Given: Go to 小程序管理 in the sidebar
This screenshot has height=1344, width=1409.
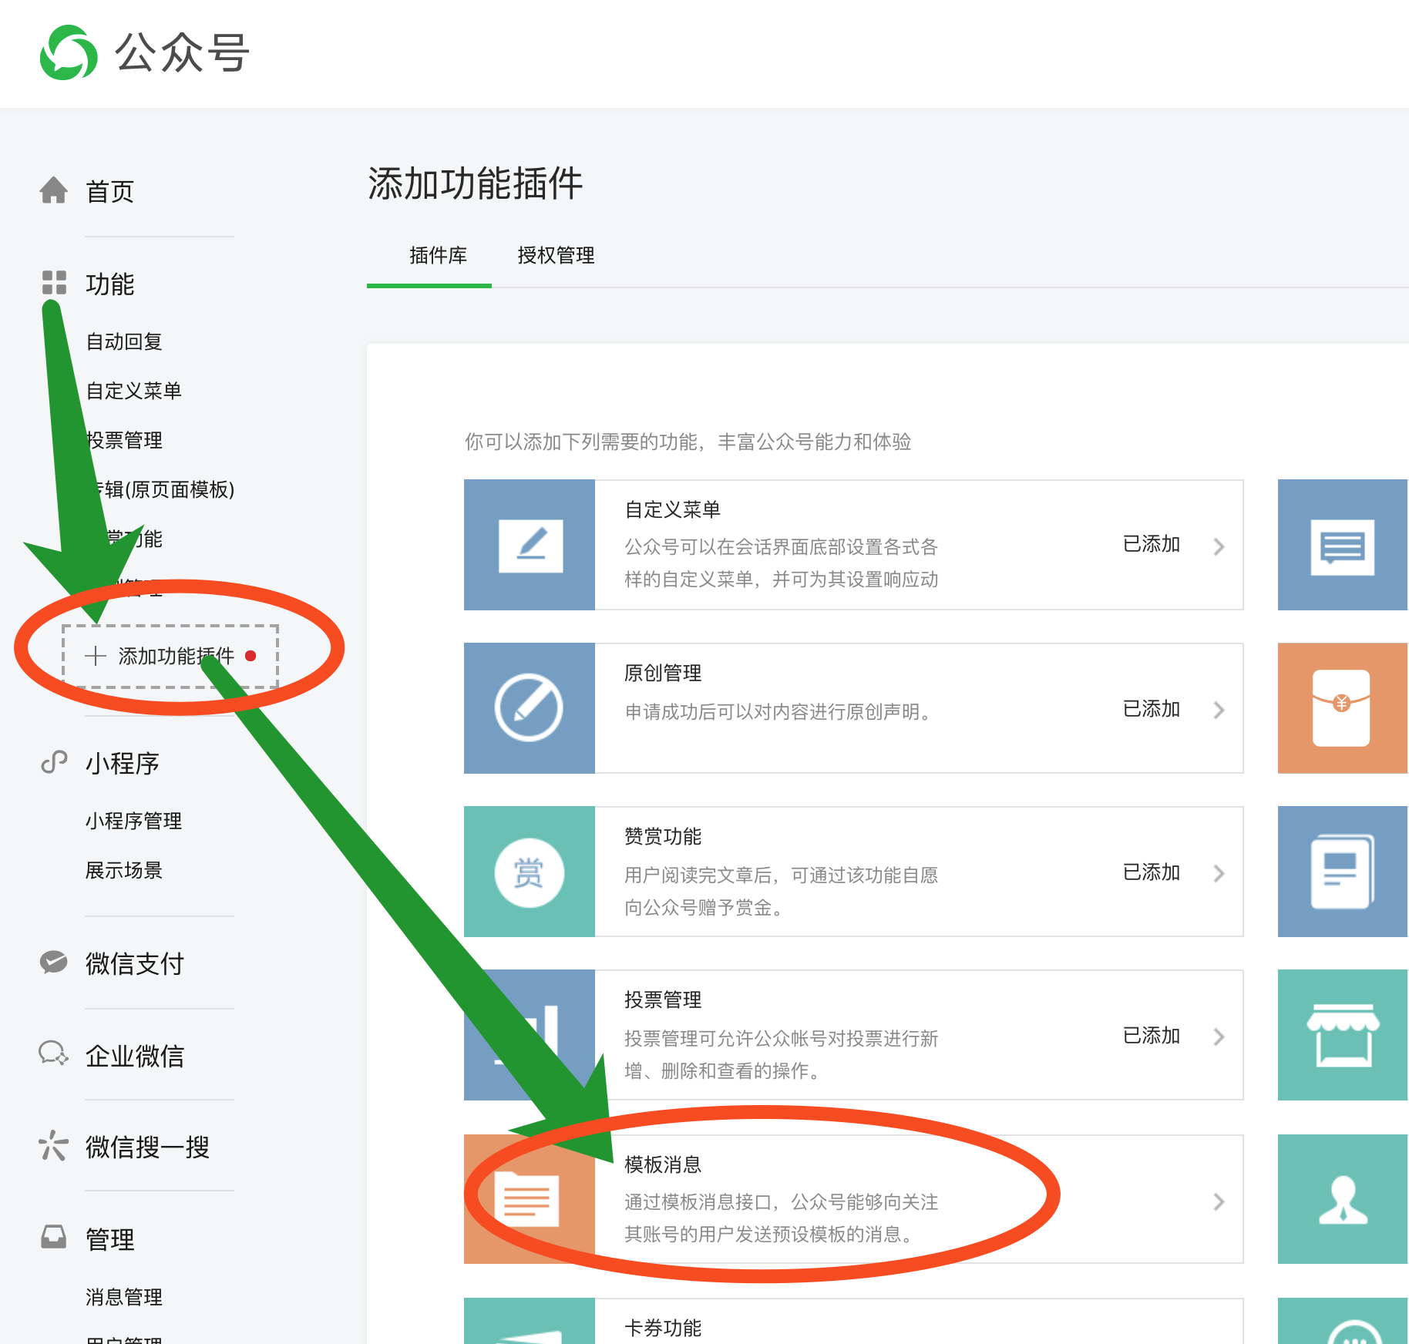Looking at the screenshot, I should tap(133, 821).
